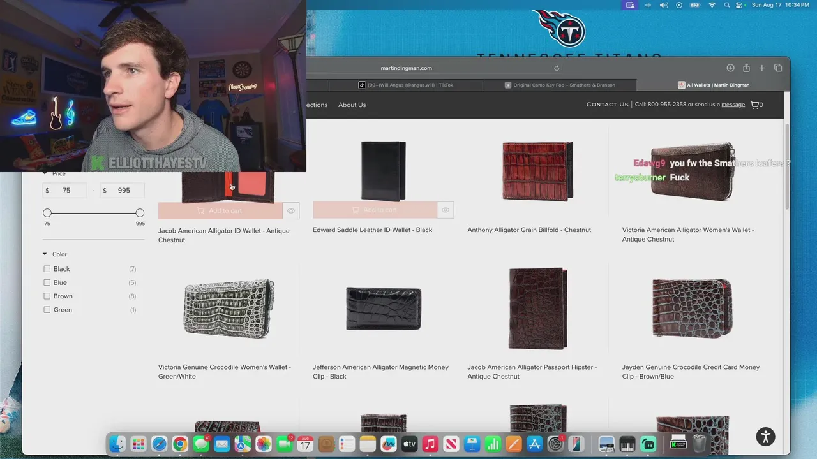Screen dimensions: 817x459
Task: Open Apple TV in the dock
Action: (x=409, y=444)
